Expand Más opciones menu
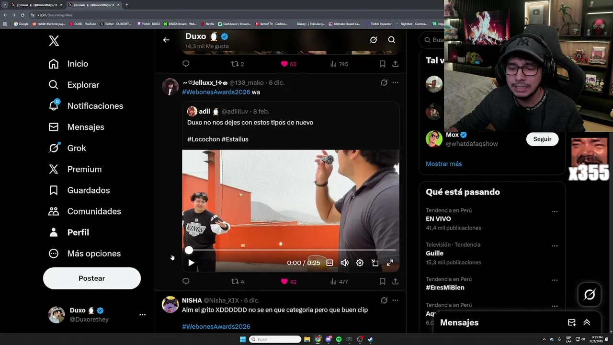 pyautogui.click(x=84, y=253)
